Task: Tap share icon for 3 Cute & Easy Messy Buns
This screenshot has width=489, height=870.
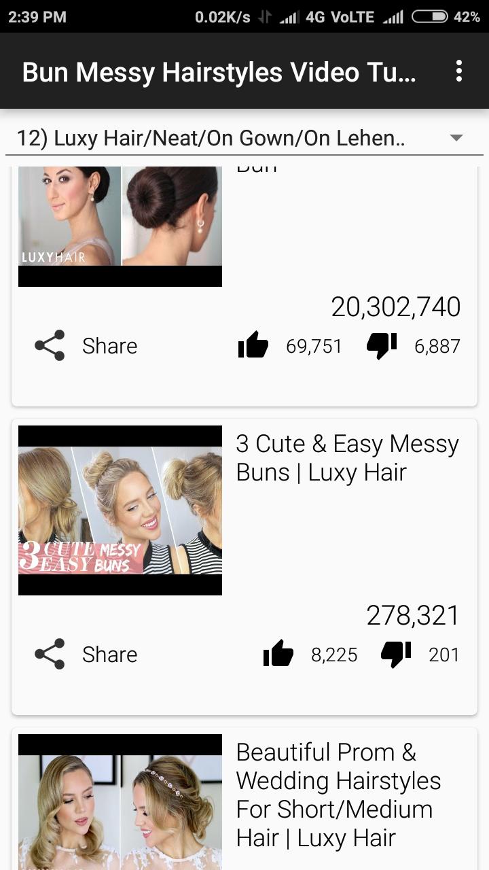Action: pyautogui.click(x=50, y=654)
